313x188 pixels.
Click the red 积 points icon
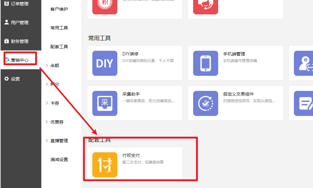pos(105,7)
